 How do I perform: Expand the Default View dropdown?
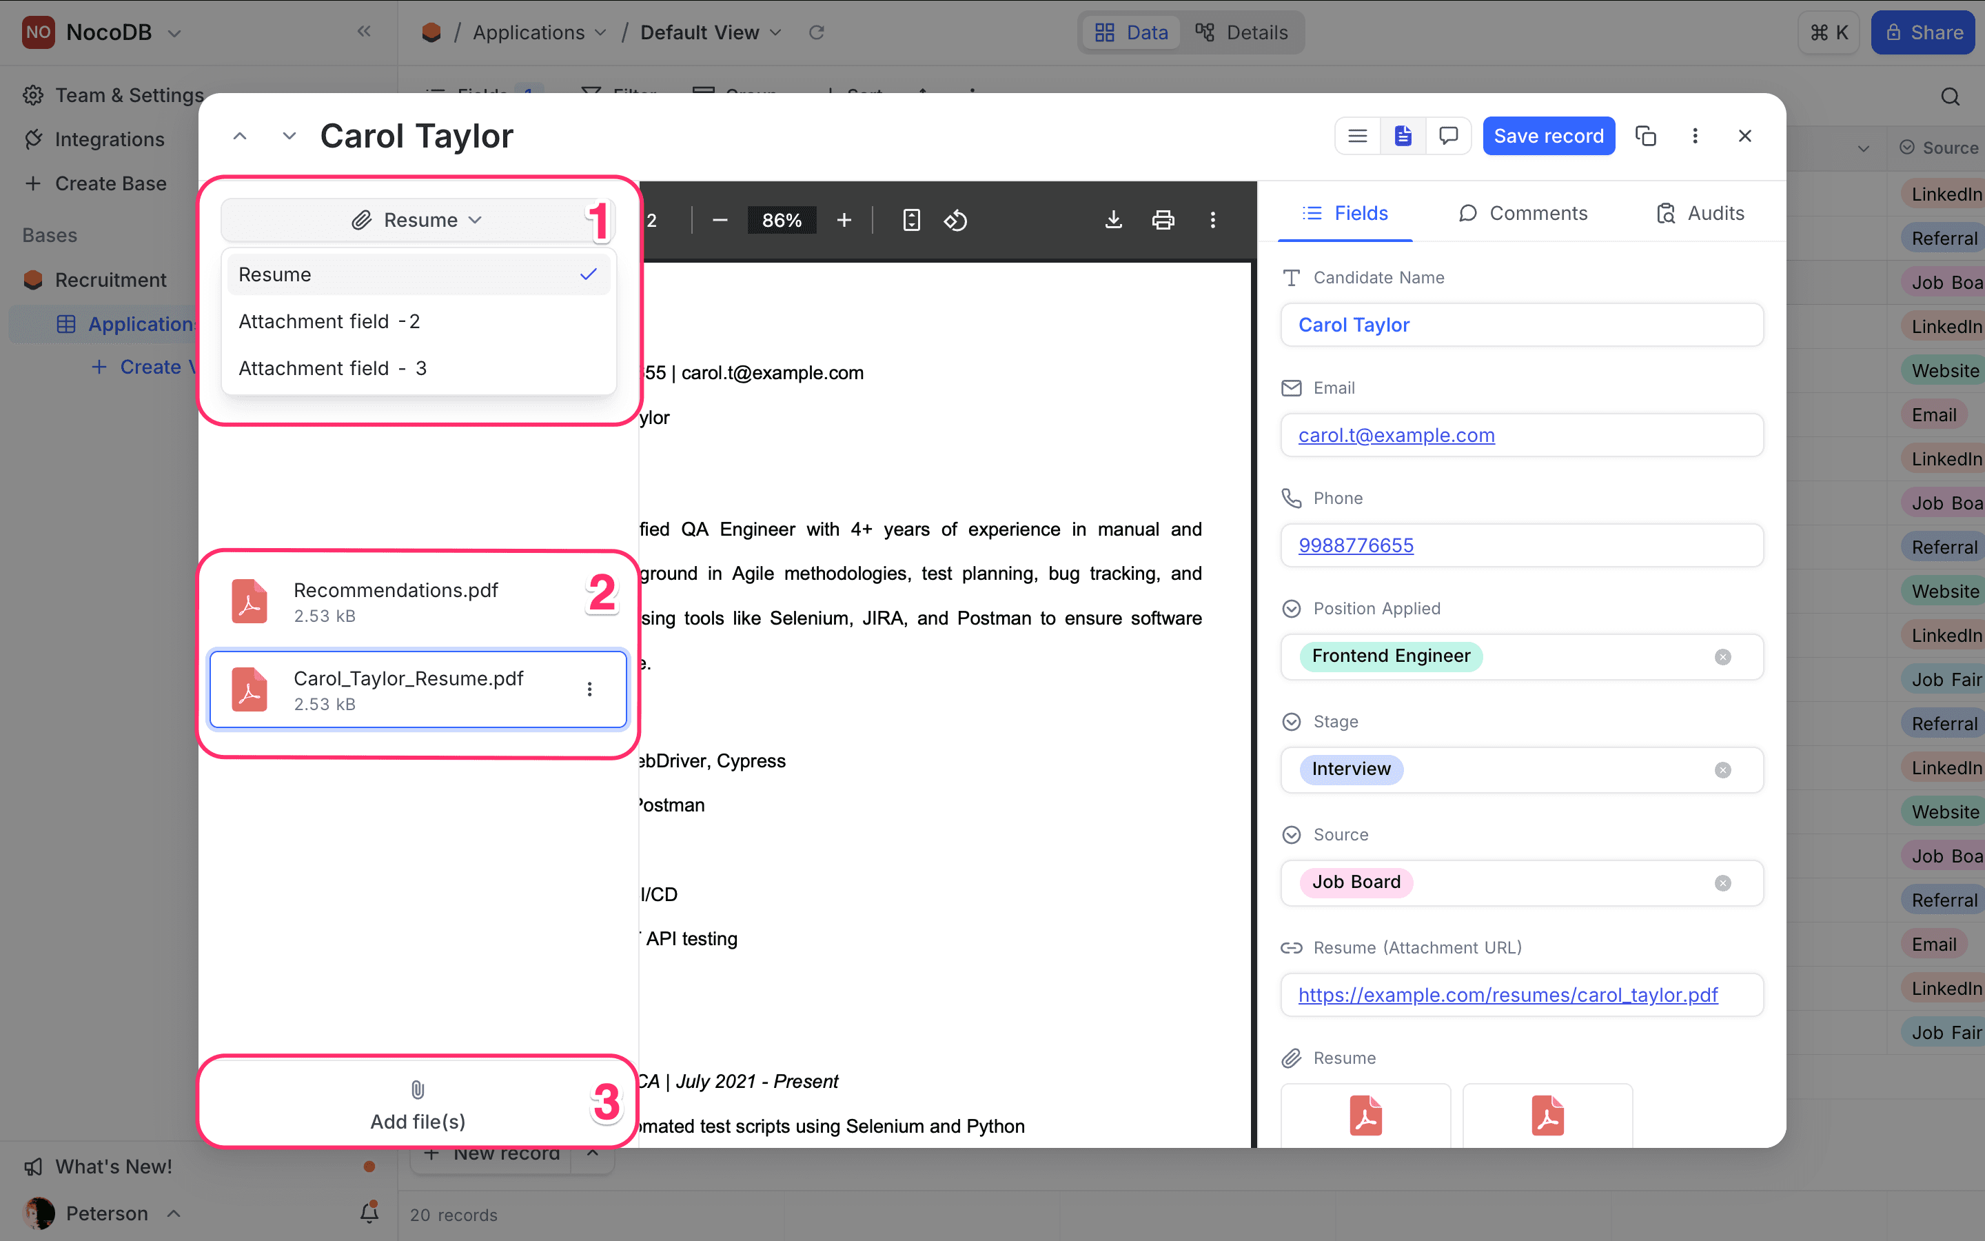(x=776, y=32)
